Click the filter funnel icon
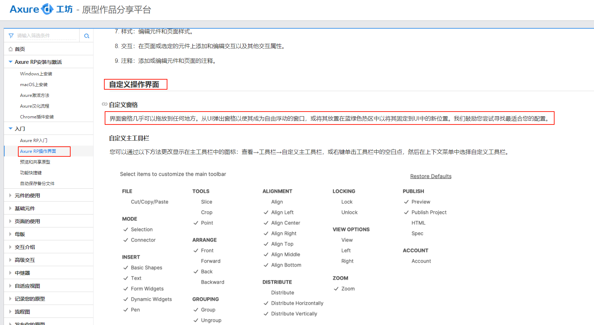Screen dimensions: 594x325 [11, 36]
